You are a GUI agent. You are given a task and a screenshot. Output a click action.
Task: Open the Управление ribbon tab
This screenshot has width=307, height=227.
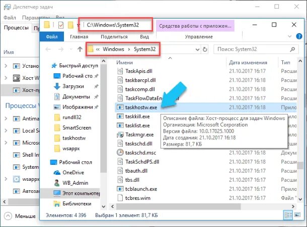[199, 37]
